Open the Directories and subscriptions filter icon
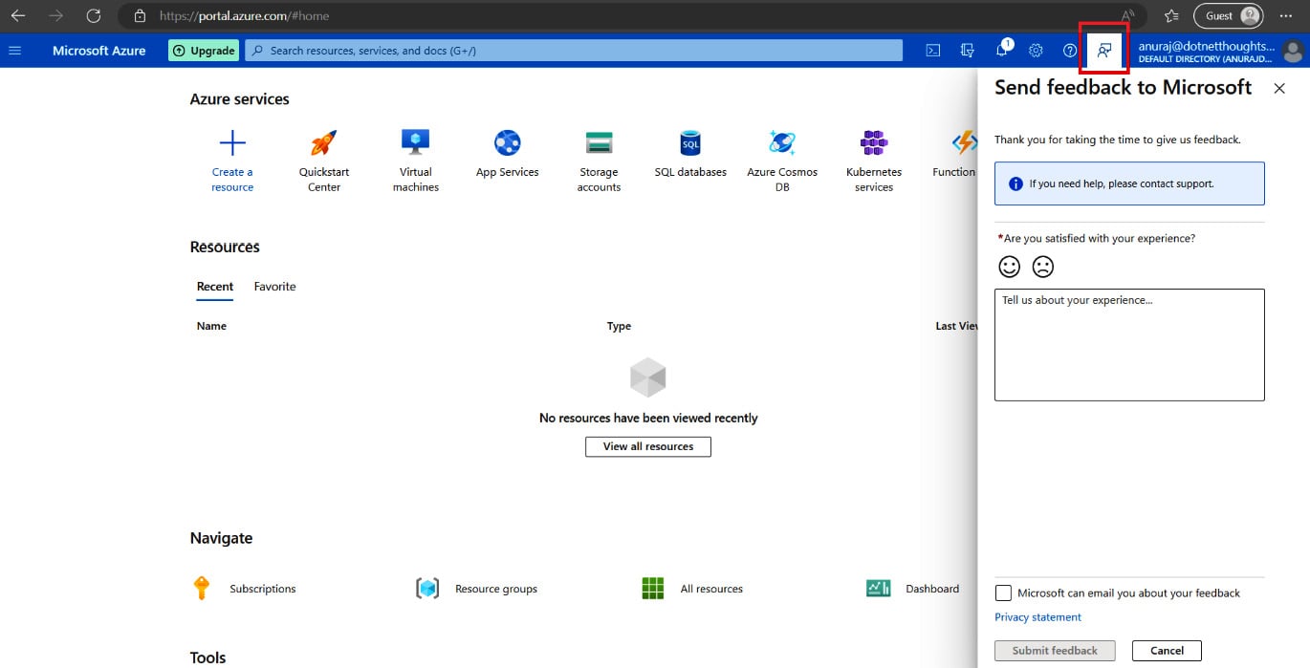 (968, 51)
